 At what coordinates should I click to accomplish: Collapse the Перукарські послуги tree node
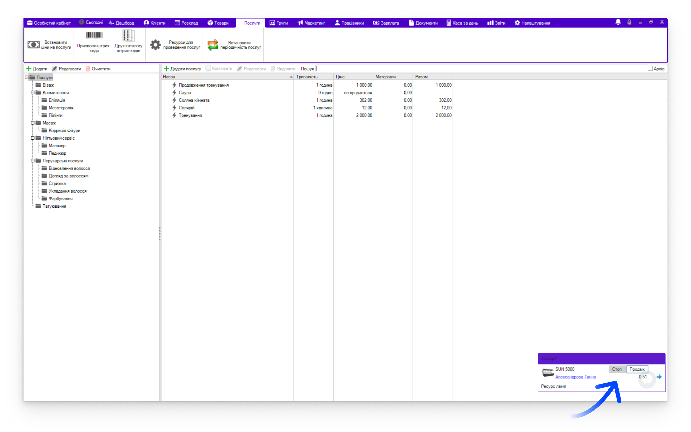pos(33,161)
